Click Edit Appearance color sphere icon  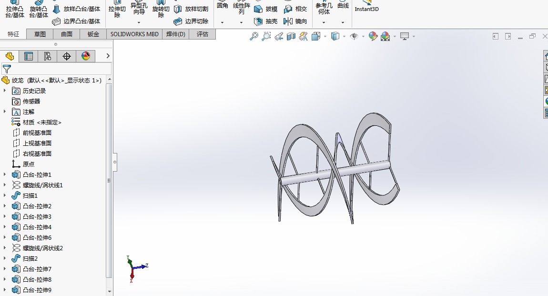[x=373, y=36]
